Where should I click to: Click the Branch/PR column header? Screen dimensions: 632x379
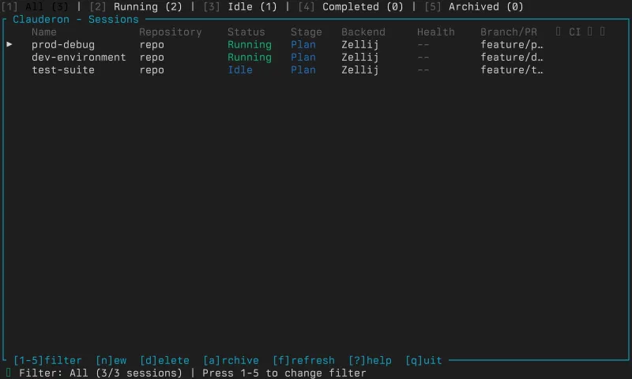pyautogui.click(x=508, y=32)
